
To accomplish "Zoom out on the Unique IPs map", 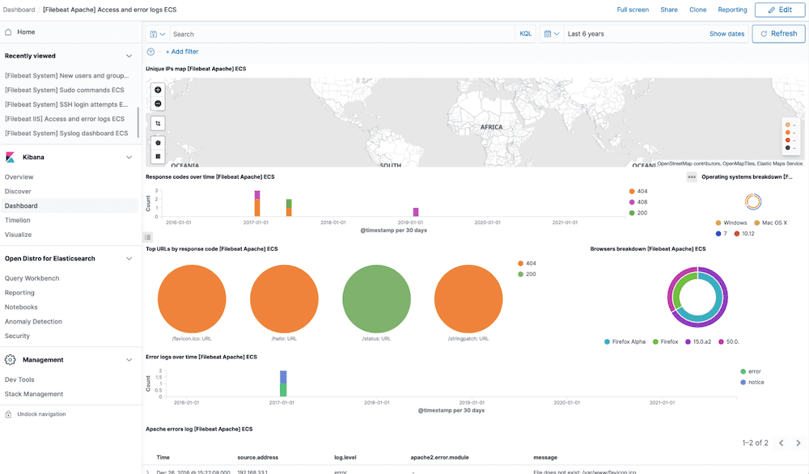I will [x=158, y=104].
